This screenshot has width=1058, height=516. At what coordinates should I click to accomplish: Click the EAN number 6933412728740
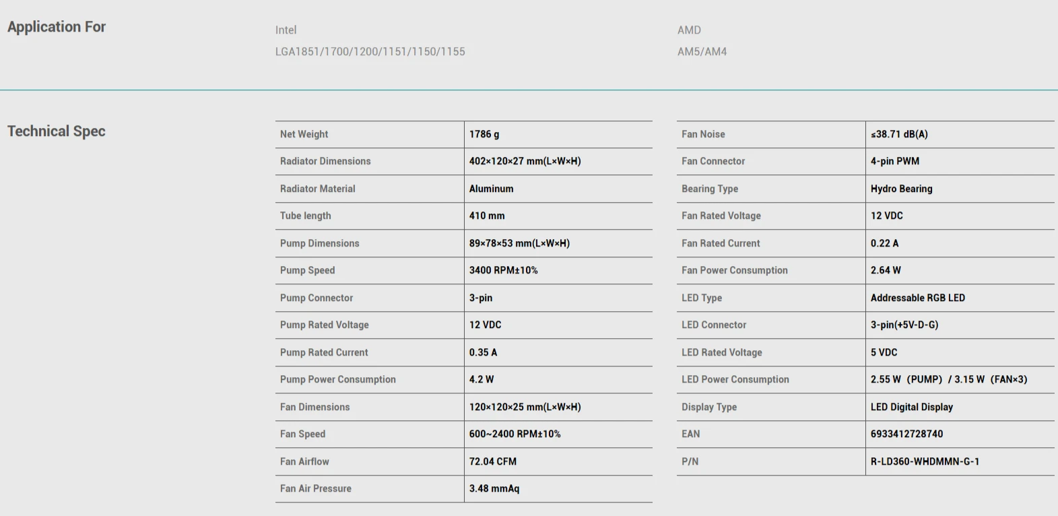pos(906,434)
